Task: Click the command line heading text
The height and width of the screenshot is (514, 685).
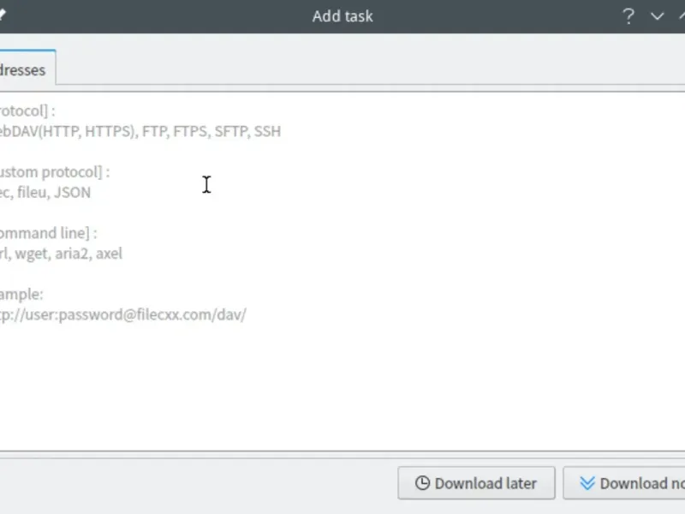Action: tap(48, 233)
